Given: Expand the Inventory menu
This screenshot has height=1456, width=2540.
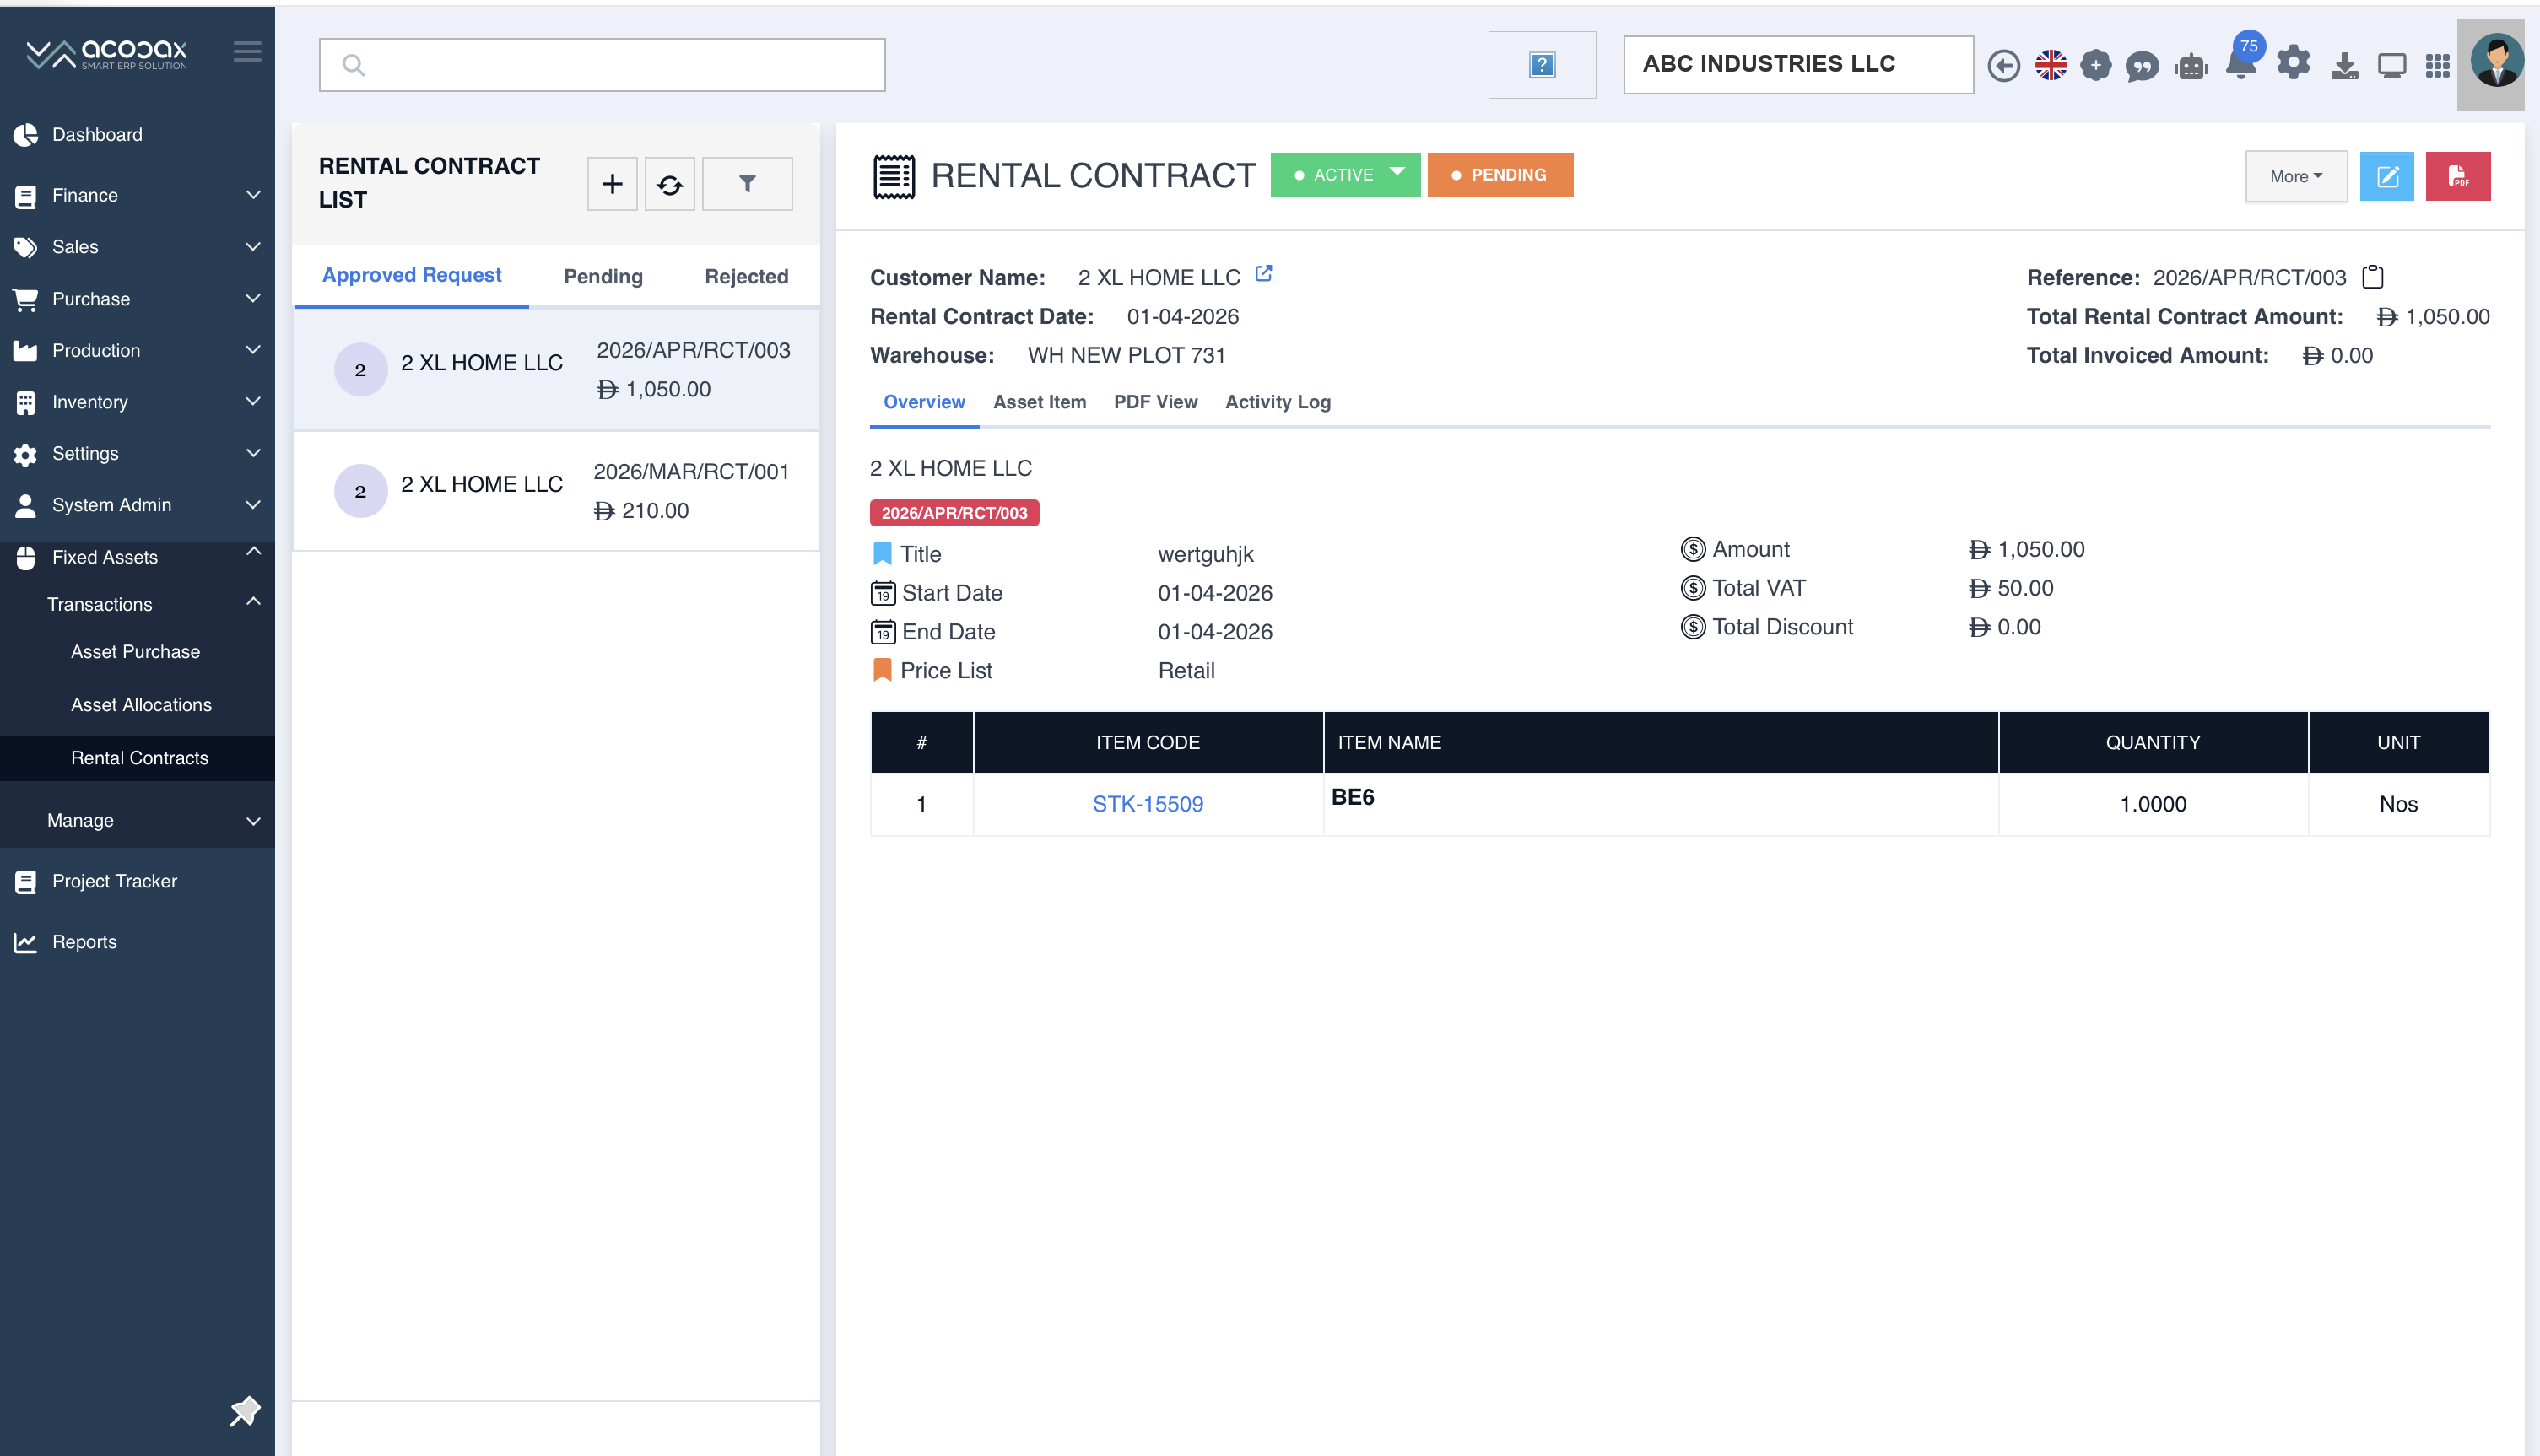Looking at the screenshot, I should click(x=137, y=402).
